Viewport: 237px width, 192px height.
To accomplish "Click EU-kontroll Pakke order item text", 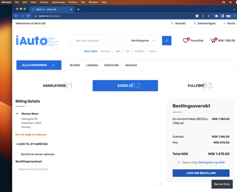I will click(x=190, y=121).
